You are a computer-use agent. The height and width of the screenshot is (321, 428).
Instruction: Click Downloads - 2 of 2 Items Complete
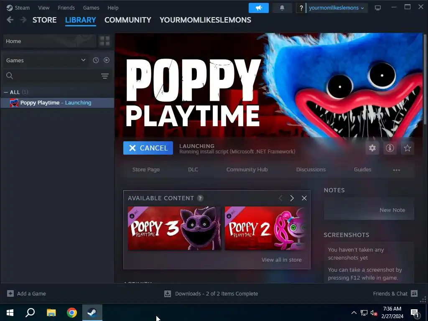click(x=217, y=294)
